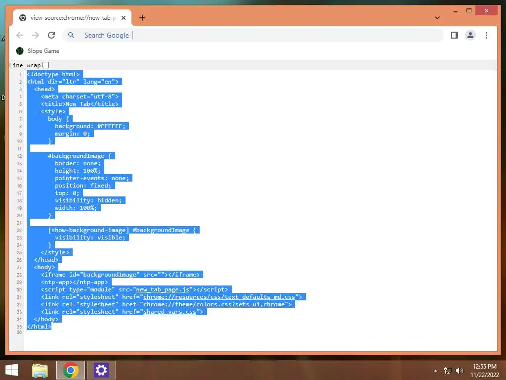
Task: Open a new tab with plus button
Action: (142, 18)
